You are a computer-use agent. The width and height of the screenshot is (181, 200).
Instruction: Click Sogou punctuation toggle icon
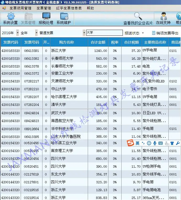(143, 143)
